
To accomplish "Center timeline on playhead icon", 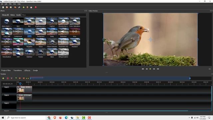I will pos(27,78).
